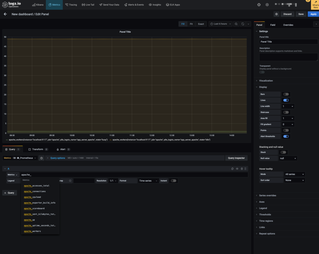Click the zoom out time range icon
319x254 pixels.
(x=236, y=24)
